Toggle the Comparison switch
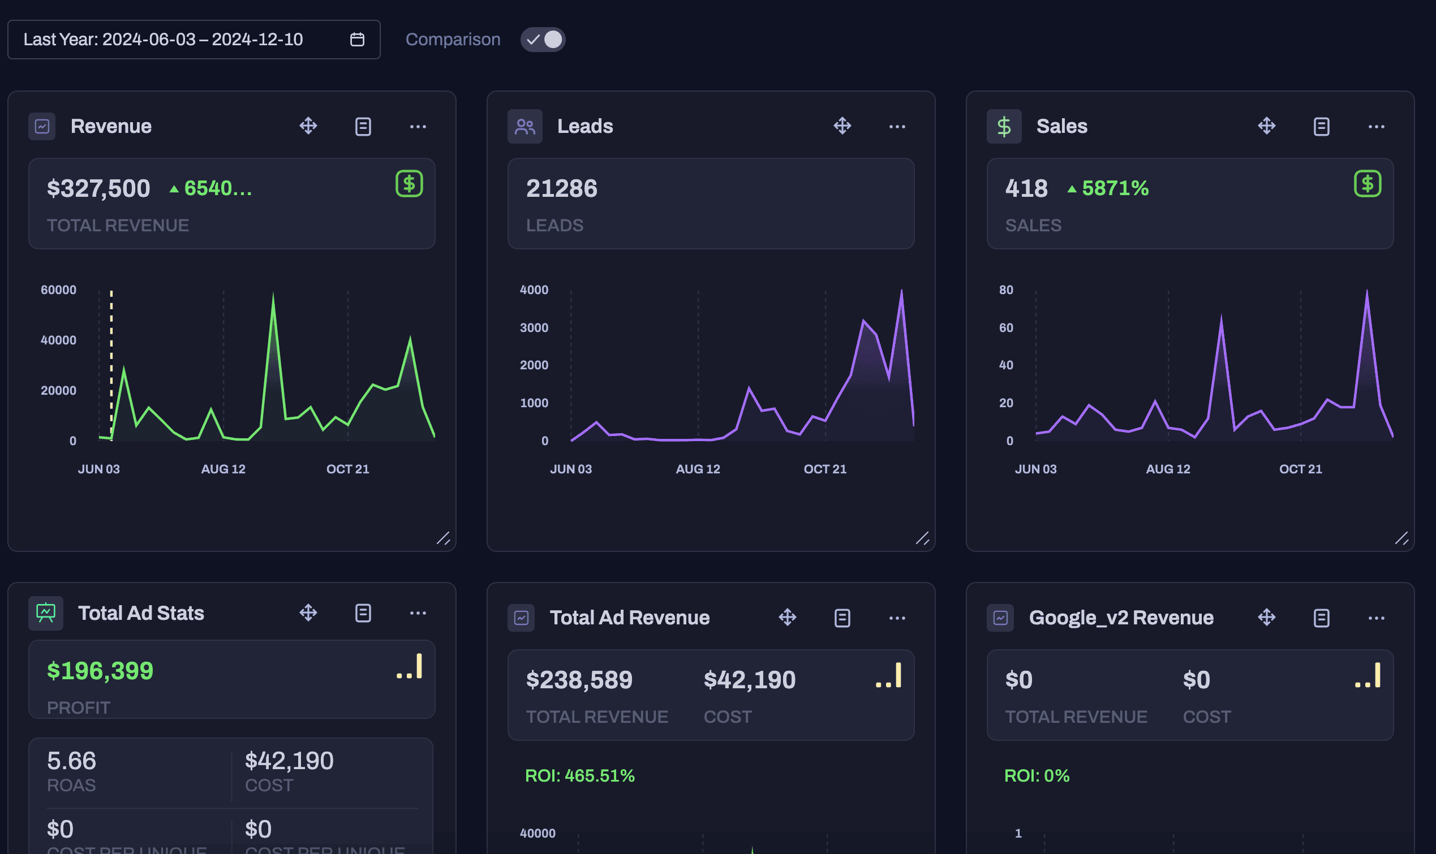This screenshot has height=854, width=1436. (x=543, y=40)
